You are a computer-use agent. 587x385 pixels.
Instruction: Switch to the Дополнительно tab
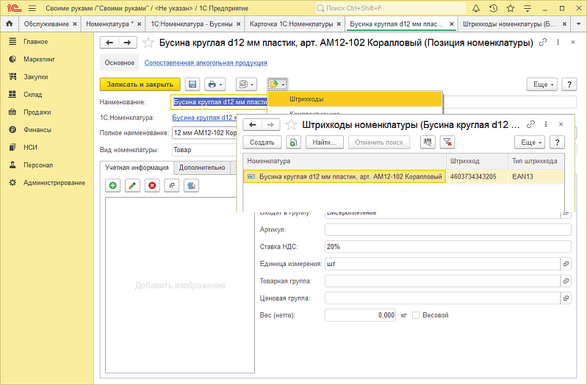201,168
